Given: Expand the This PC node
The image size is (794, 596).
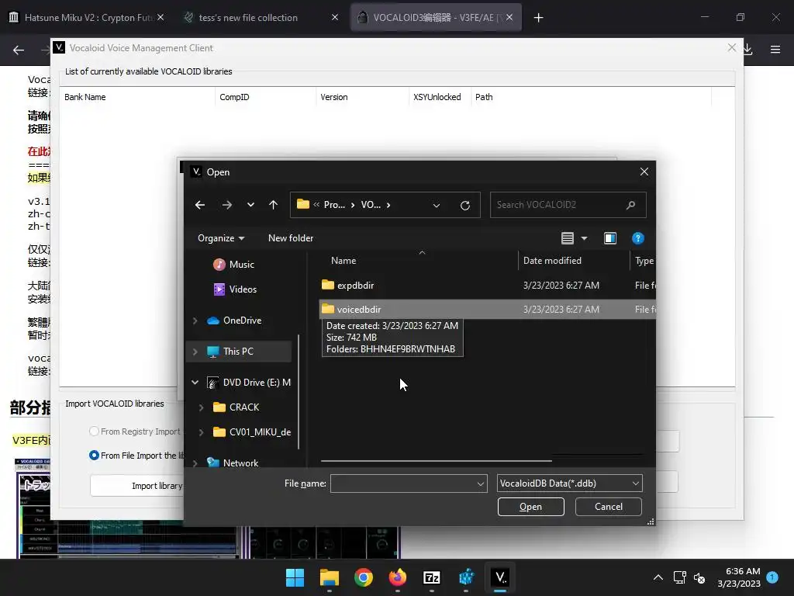Looking at the screenshot, I should pyautogui.click(x=195, y=352).
